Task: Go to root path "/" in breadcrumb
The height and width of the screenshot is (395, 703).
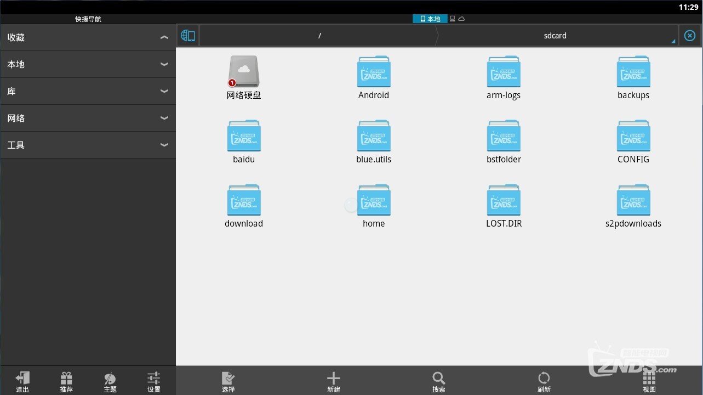Action: [x=319, y=36]
